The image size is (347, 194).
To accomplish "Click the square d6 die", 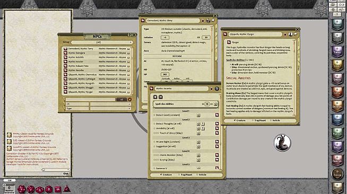I will tap(58, 189).
